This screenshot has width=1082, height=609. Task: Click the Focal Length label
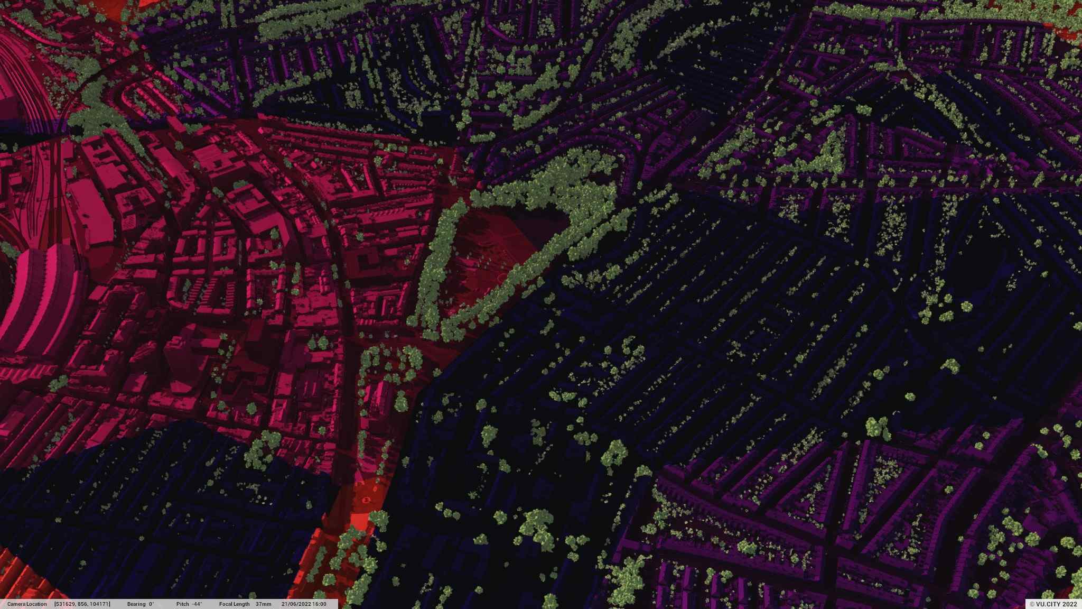tap(234, 604)
